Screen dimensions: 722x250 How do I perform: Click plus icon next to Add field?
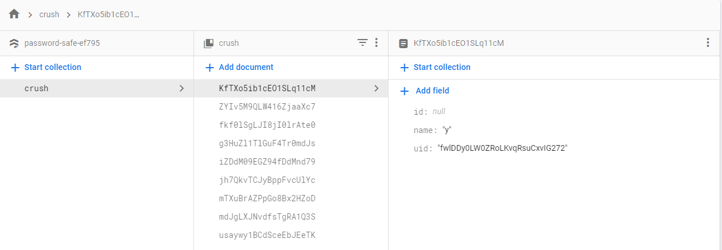(x=405, y=91)
